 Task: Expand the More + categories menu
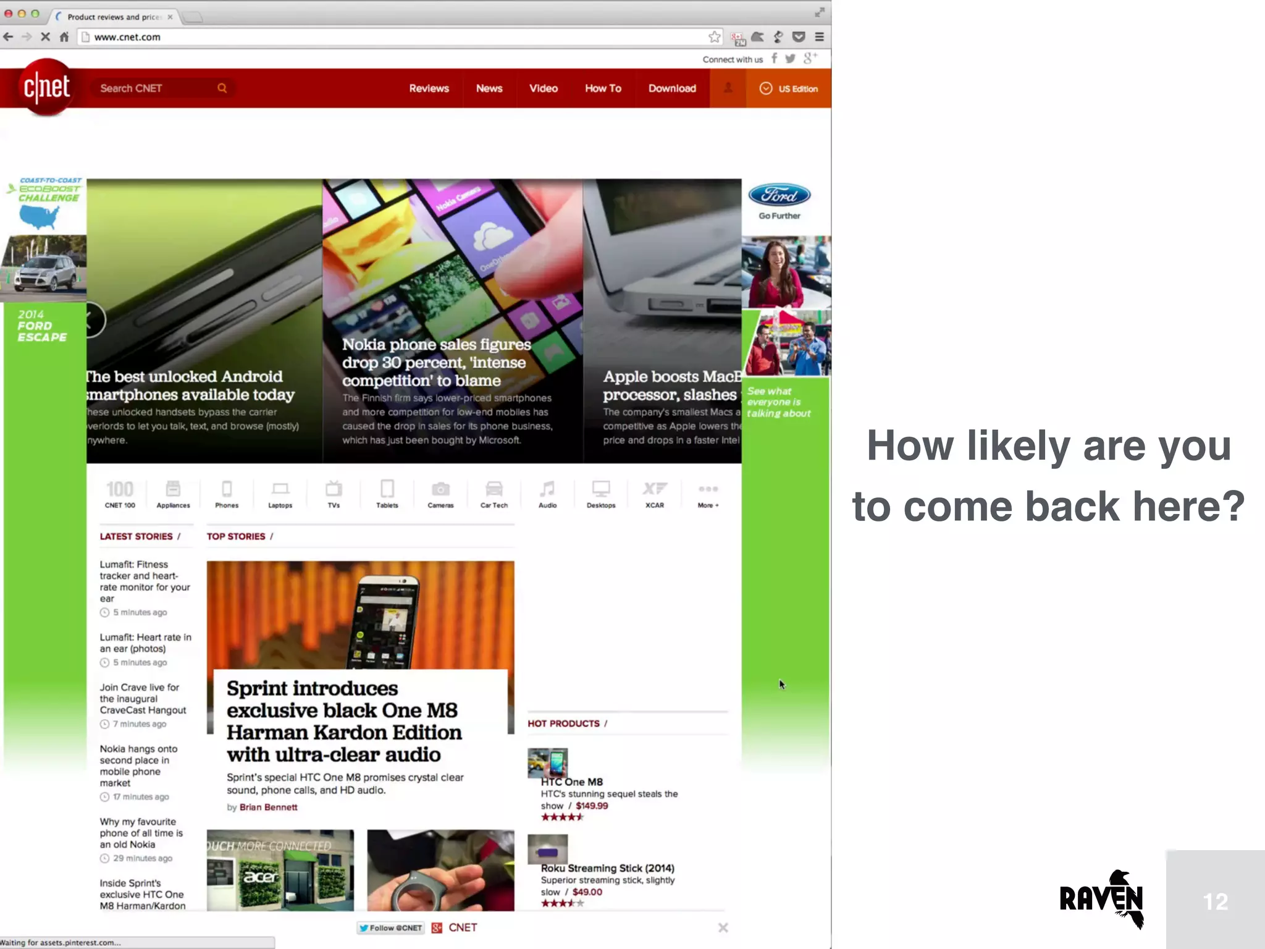[x=708, y=493]
